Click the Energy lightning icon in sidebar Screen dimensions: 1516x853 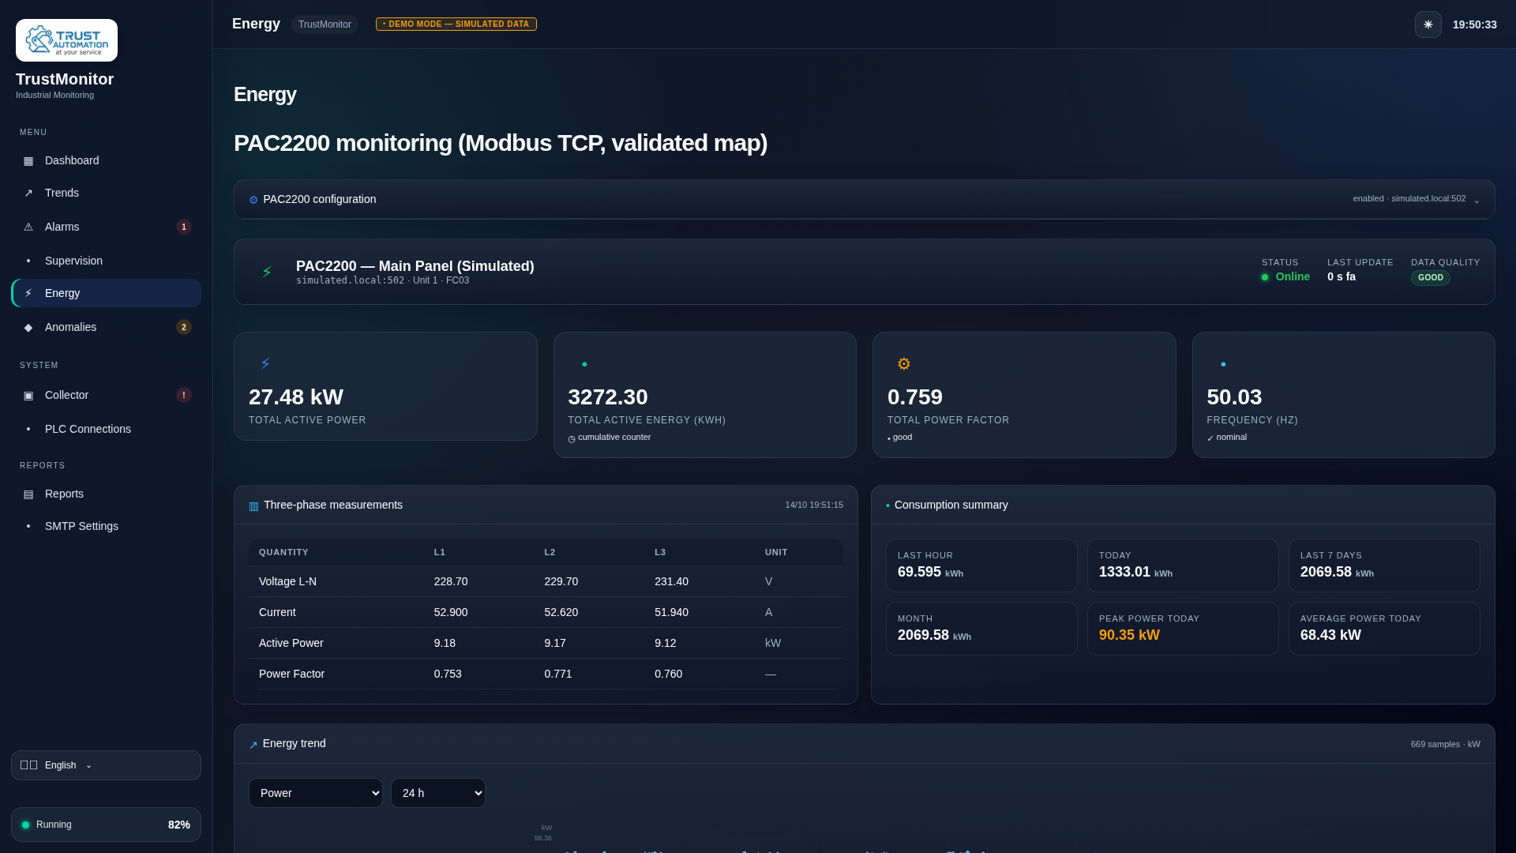[28, 293]
